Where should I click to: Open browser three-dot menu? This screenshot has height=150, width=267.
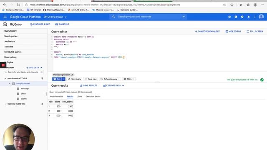point(262,5)
